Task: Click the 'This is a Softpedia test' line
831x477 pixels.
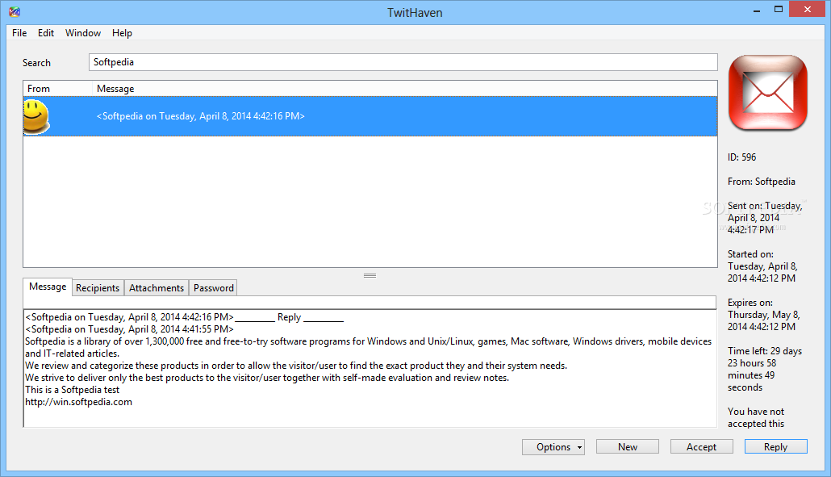Action: click(x=73, y=390)
